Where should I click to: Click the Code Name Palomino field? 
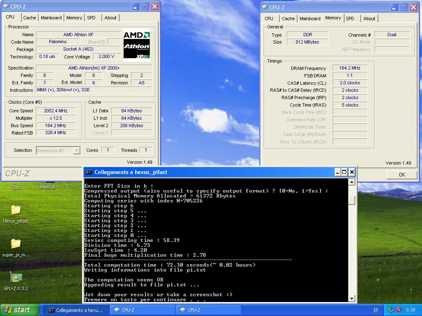[x=58, y=42]
